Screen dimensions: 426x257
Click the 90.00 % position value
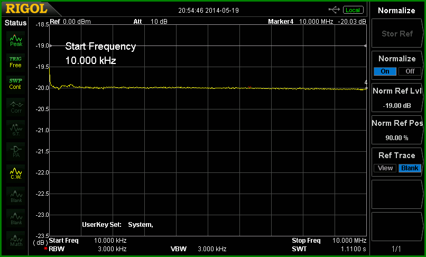pyautogui.click(x=397, y=138)
